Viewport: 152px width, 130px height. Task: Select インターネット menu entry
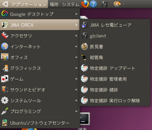40,46
